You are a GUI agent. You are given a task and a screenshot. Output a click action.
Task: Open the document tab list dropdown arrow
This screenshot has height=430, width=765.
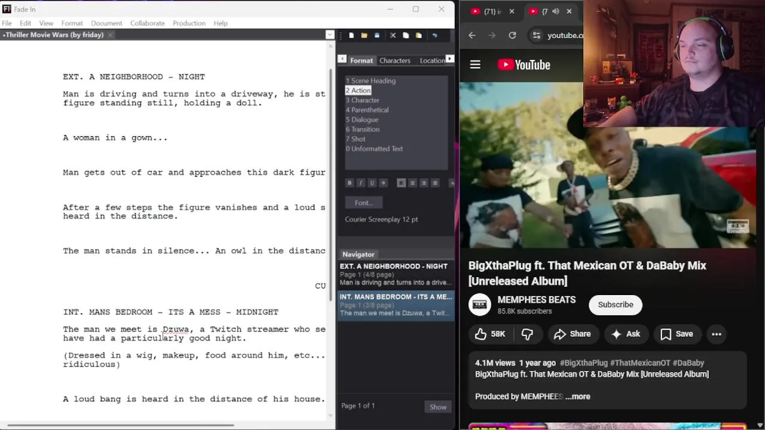click(329, 35)
